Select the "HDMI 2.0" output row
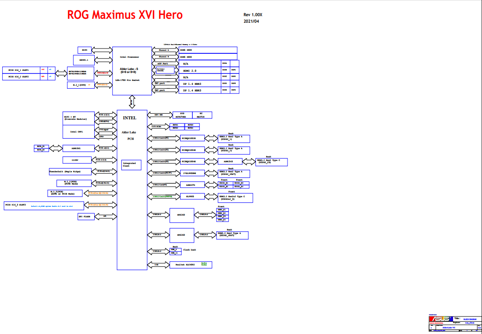482x334 pixels. (x=209, y=70)
